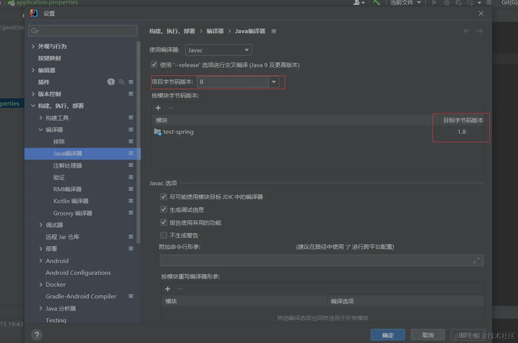Expand the 编辑器 tree node
Viewport: 518px width, 343px height.
pos(33,70)
